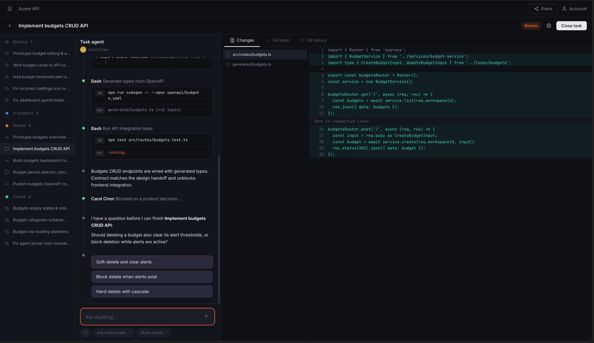Click the edit icon below input

click(85, 333)
